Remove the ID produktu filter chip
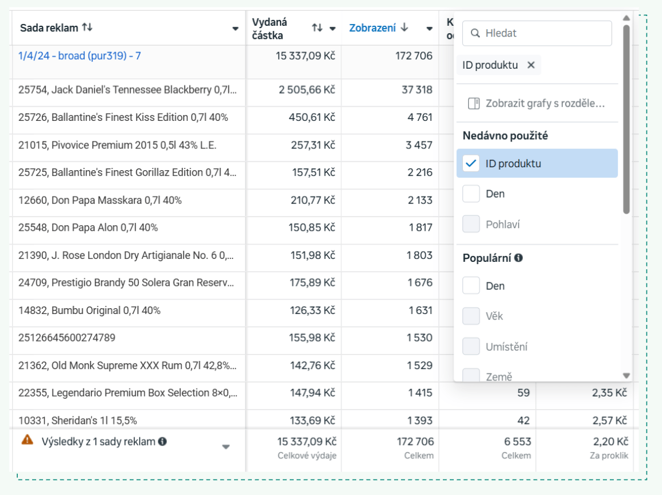This screenshot has height=495, width=662. coord(531,65)
